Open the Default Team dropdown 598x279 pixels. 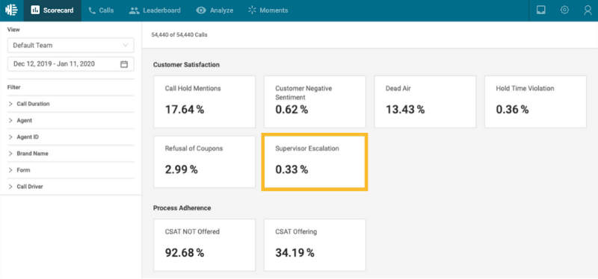coord(70,45)
